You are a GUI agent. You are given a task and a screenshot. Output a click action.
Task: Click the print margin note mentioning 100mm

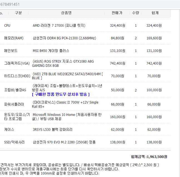pyautogui.click(x=50, y=173)
